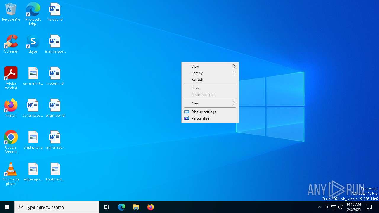
Task: Open the Start menu
Action: pyautogui.click(x=7, y=207)
